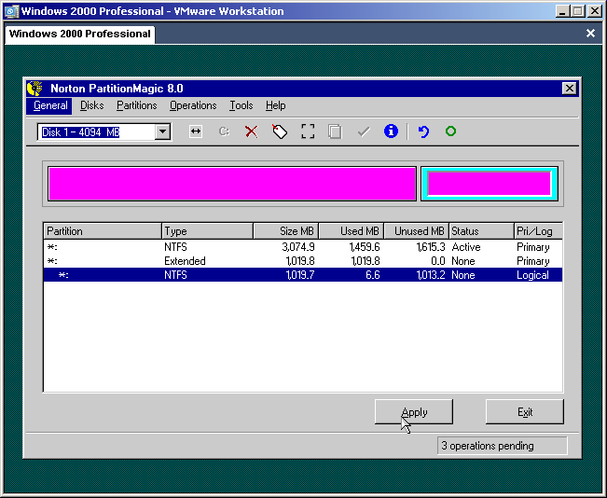The image size is (607, 498).
Task: Click the 6.6 used MB value
Action: [372, 275]
